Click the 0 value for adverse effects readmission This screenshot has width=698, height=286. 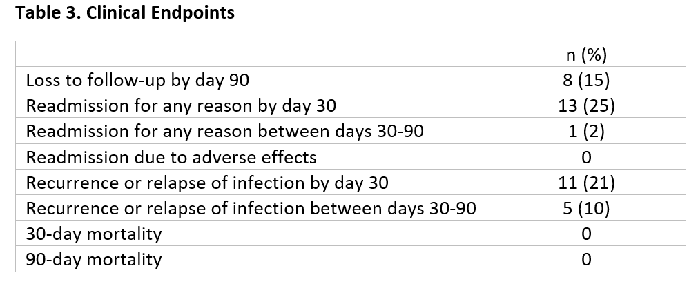(x=586, y=157)
